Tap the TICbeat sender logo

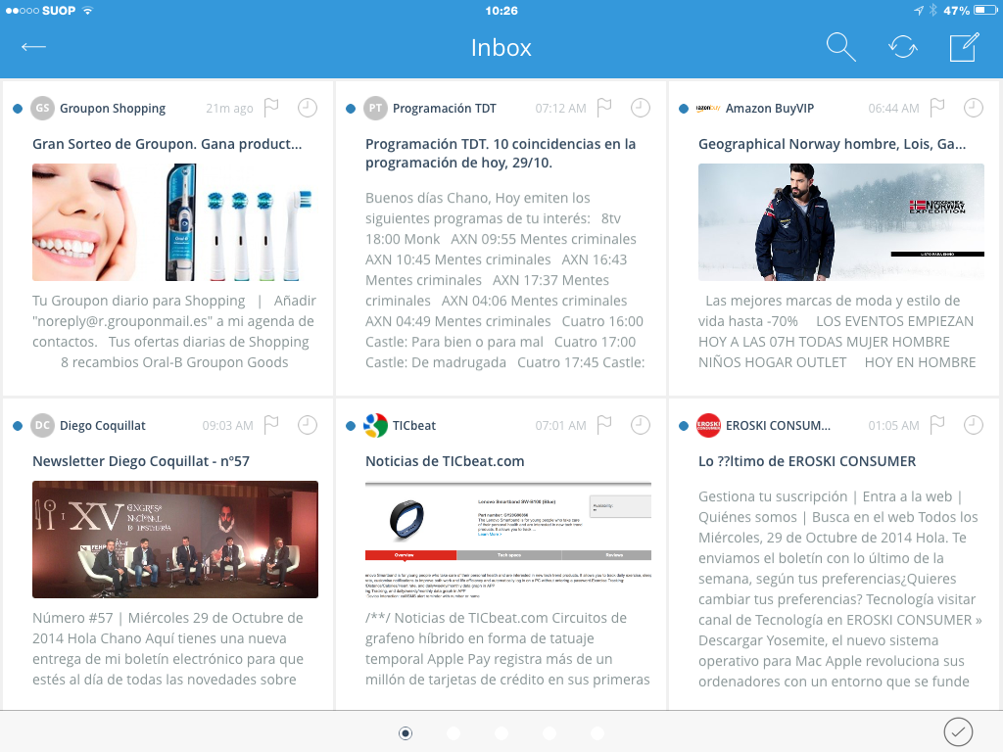(375, 425)
